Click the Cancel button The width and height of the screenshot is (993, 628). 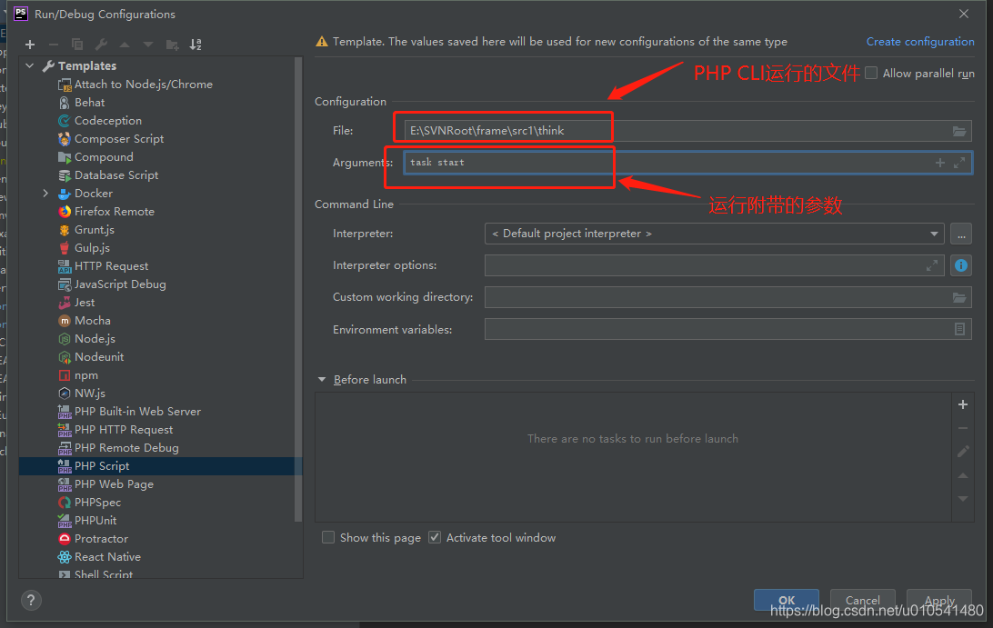click(x=863, y=600)
